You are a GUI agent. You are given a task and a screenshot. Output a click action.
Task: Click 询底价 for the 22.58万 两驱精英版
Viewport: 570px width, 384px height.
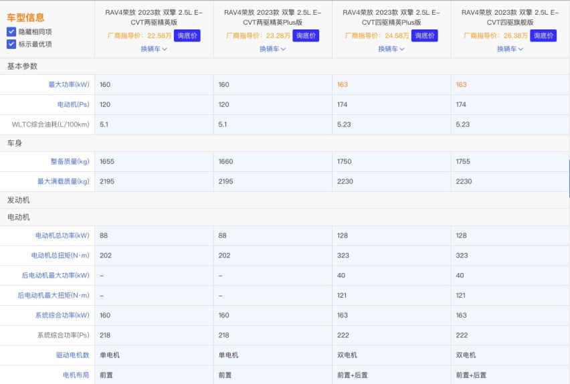tap(187, 35)
